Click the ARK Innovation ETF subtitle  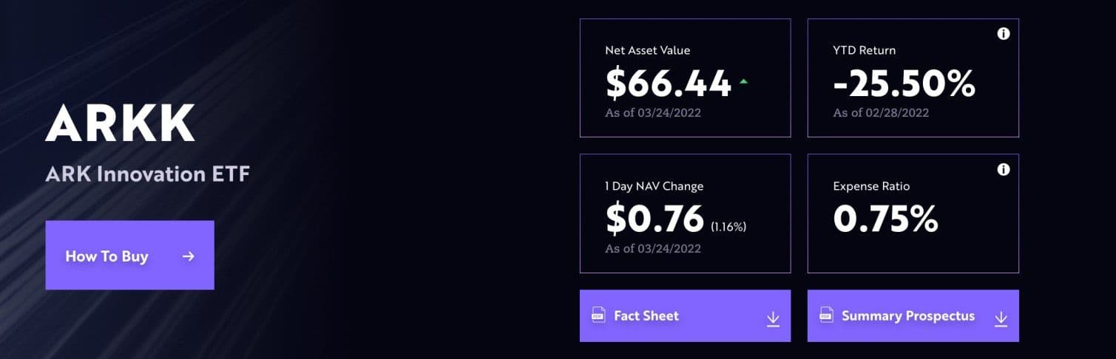[148, 174]
